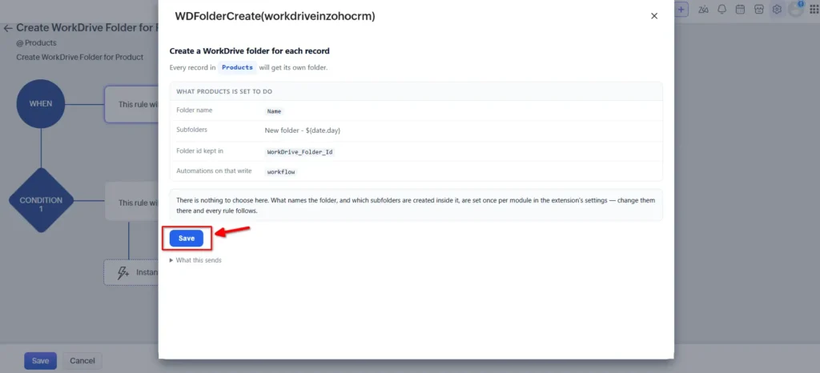This screenshot has height=373, width=820.
Task: Click the back arrow beside the rule title
Action: coord(7,28)
